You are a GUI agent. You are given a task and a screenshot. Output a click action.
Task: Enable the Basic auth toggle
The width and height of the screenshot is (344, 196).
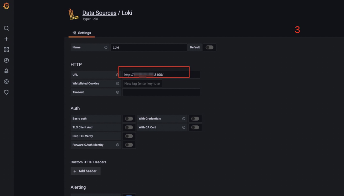(x=129, y=118)
